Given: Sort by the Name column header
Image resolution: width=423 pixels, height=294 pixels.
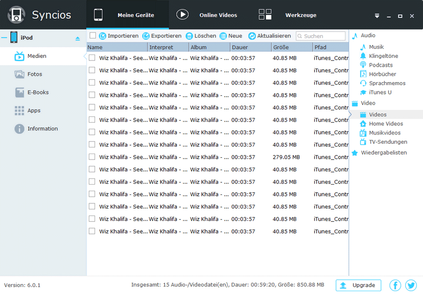Looking at the screenshot, I should (x=117, y=47).
